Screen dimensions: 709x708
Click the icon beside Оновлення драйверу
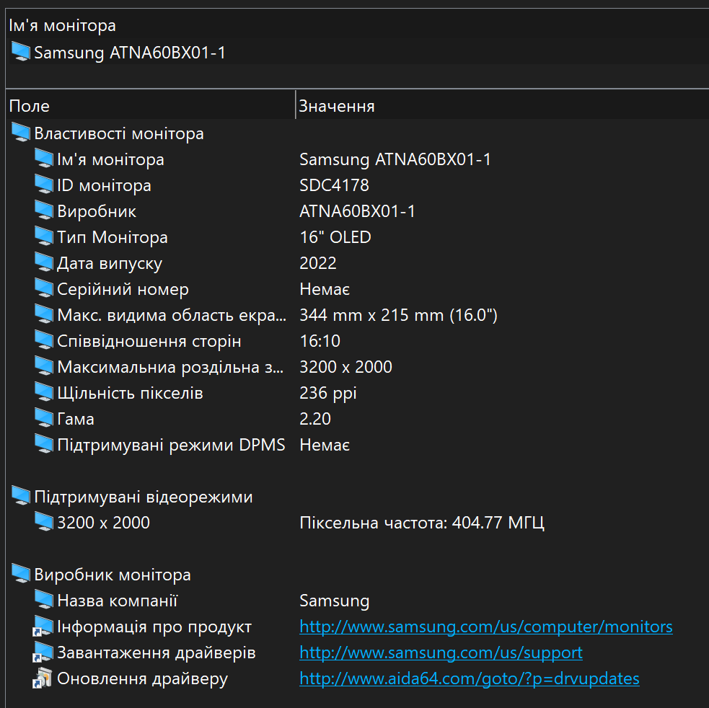click(43, 679)
